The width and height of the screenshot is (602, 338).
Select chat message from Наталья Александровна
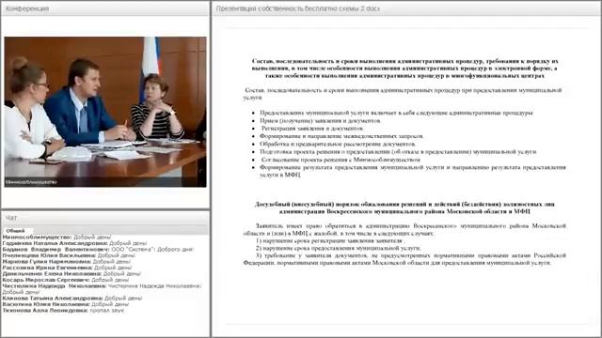(x=74, y=243)
